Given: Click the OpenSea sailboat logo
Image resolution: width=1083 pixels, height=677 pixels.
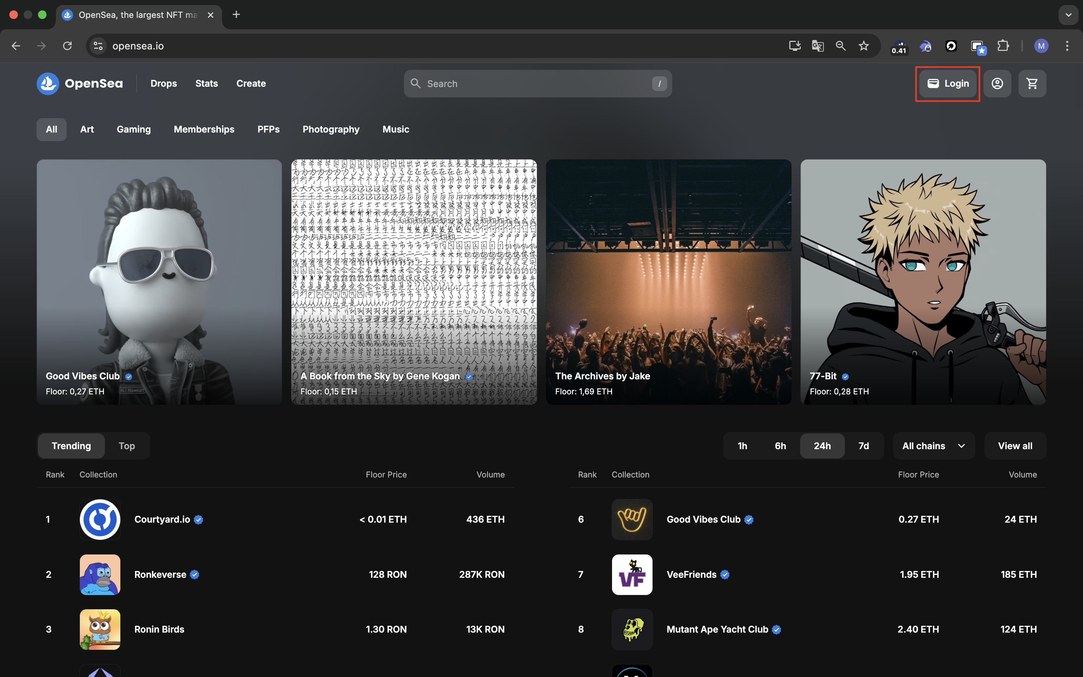Looking at the screenshot, I should [48, 84].
